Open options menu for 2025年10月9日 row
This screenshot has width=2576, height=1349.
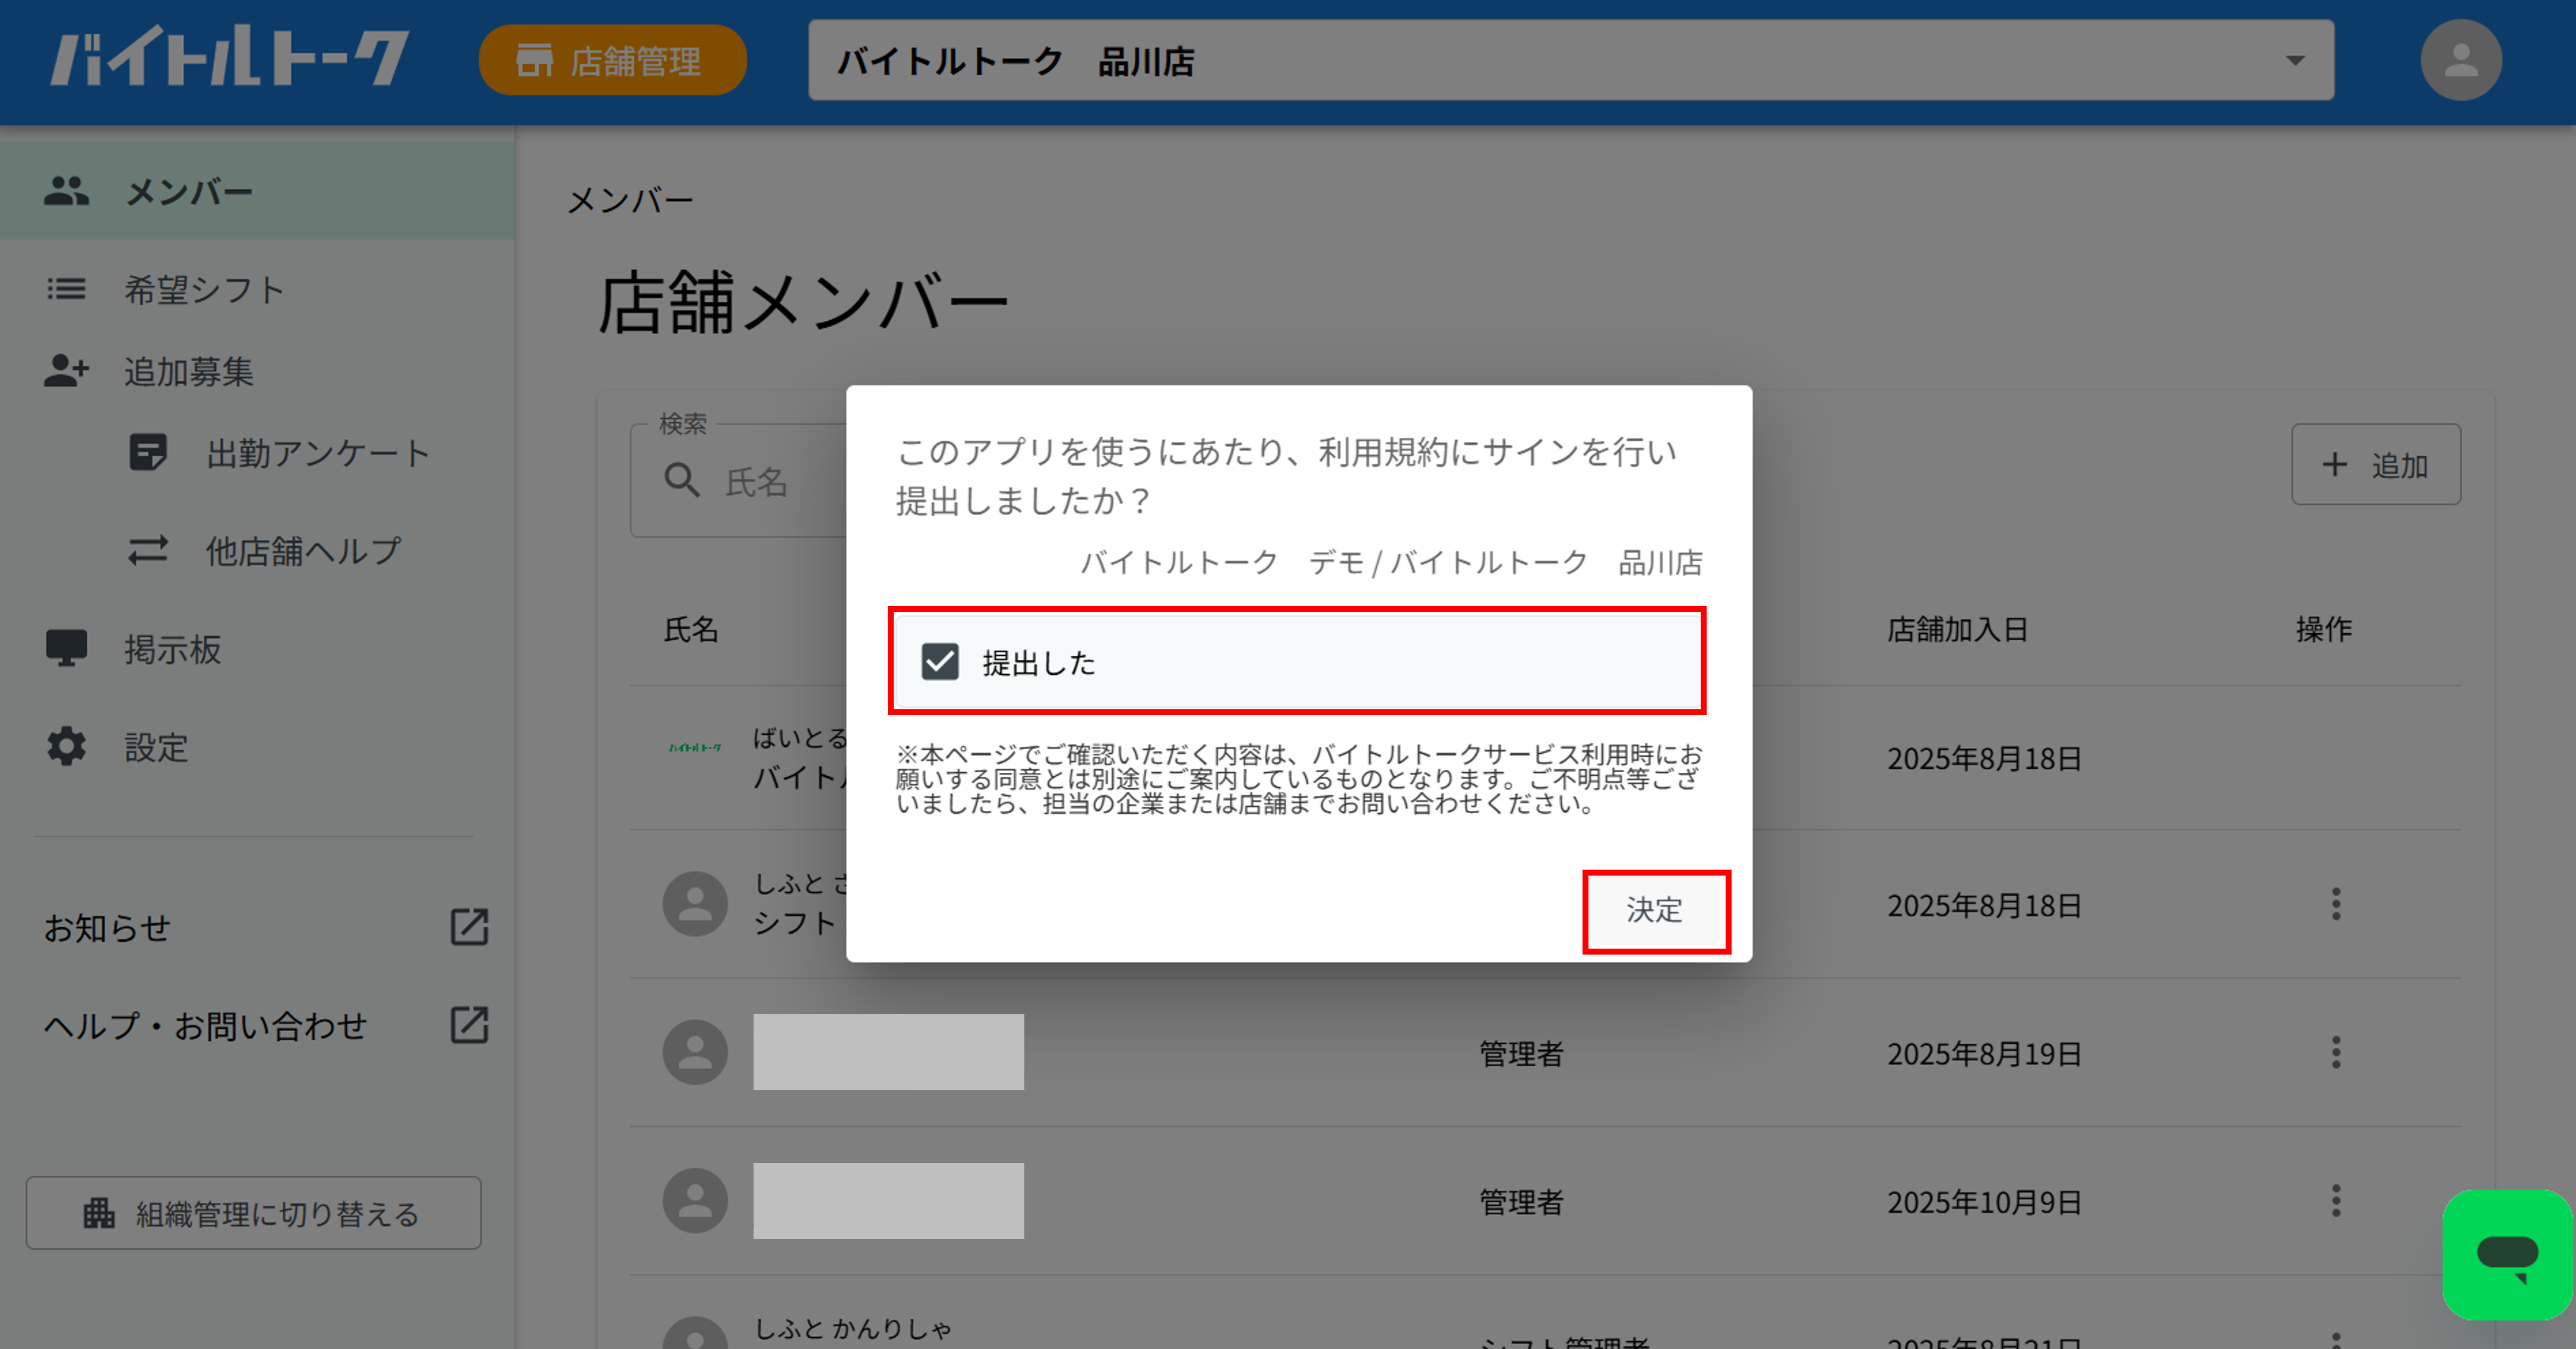(x=2336, y=1200)
